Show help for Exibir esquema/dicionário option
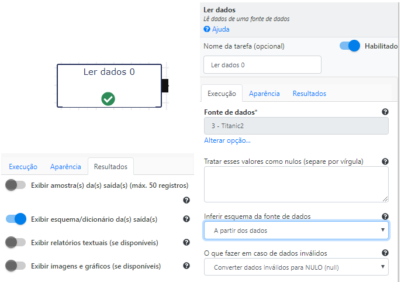 [186, 219]
